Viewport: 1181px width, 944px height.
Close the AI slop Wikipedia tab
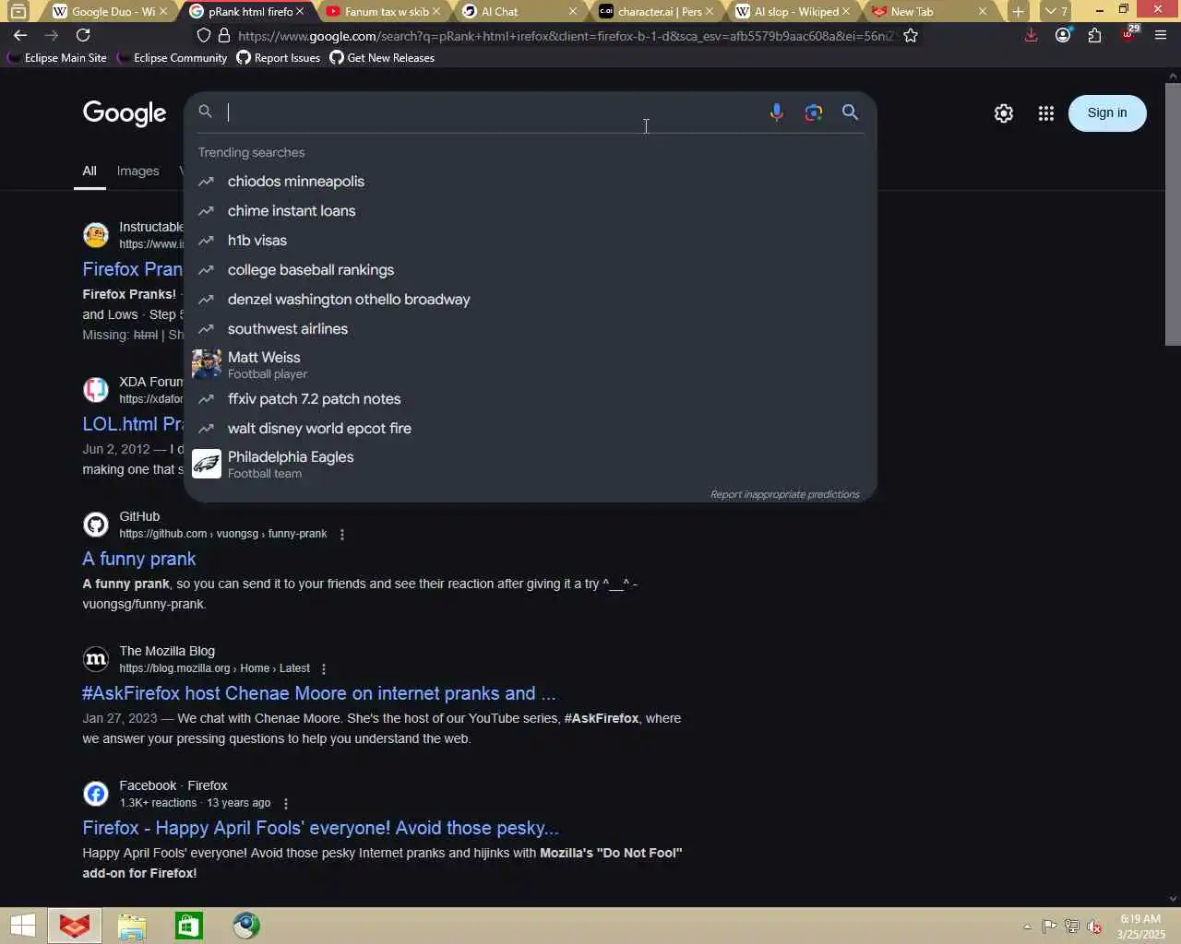(846, 12)
